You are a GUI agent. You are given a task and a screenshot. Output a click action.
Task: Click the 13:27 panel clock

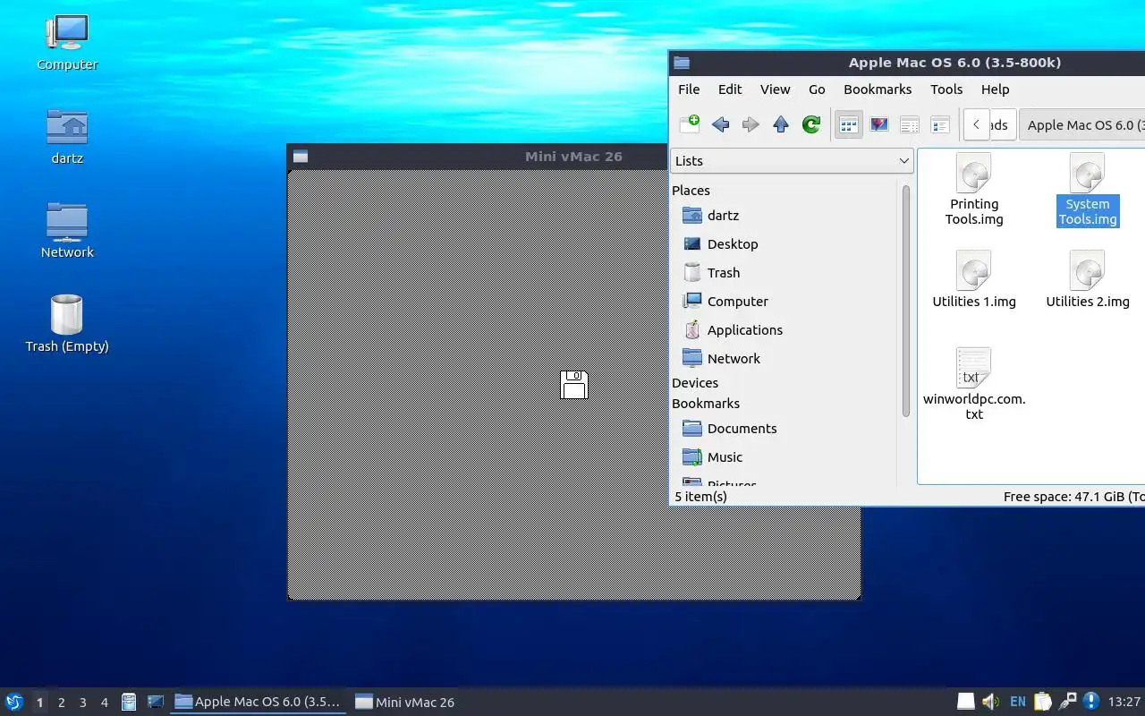coord(1124,702)
